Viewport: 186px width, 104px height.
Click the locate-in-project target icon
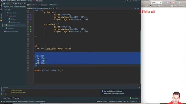[x=16, y=4]
